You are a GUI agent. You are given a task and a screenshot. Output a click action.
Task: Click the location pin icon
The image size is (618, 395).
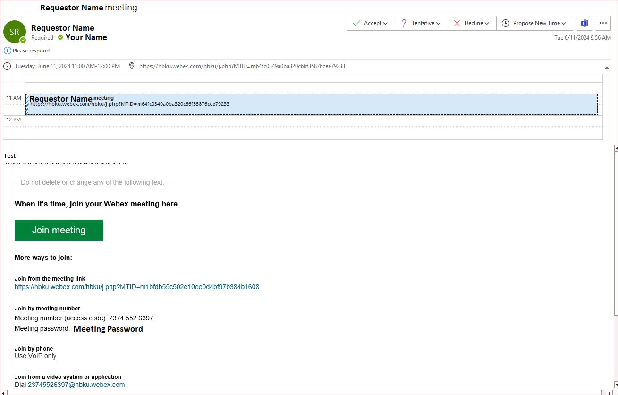tap(132, 66)
